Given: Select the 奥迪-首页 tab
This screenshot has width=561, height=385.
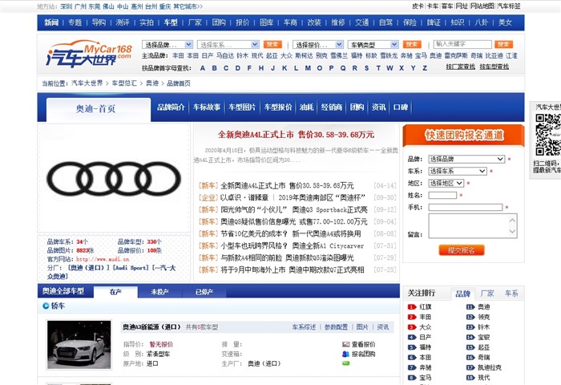Looking at the screenshot, I should coord(99,110).
